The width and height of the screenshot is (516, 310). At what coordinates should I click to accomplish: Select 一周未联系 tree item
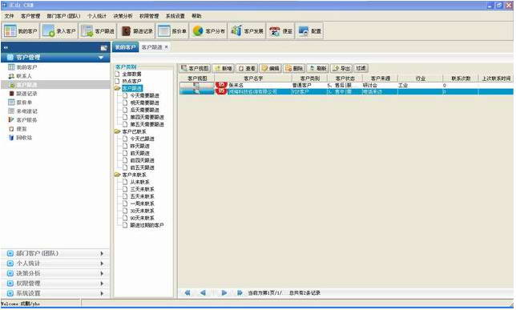142,203
